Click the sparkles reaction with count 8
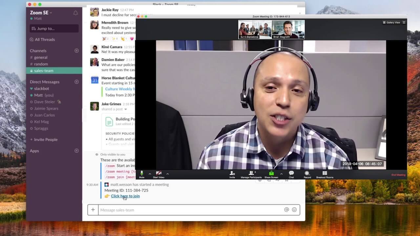This screenshot has width=420, height=236. 115,39
